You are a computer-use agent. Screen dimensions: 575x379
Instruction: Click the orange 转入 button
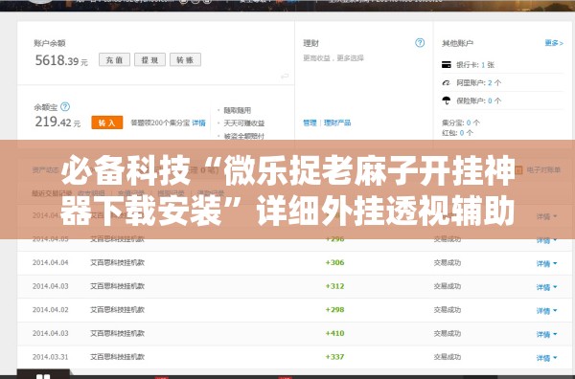pyautogui.click(x=107, y=123)
